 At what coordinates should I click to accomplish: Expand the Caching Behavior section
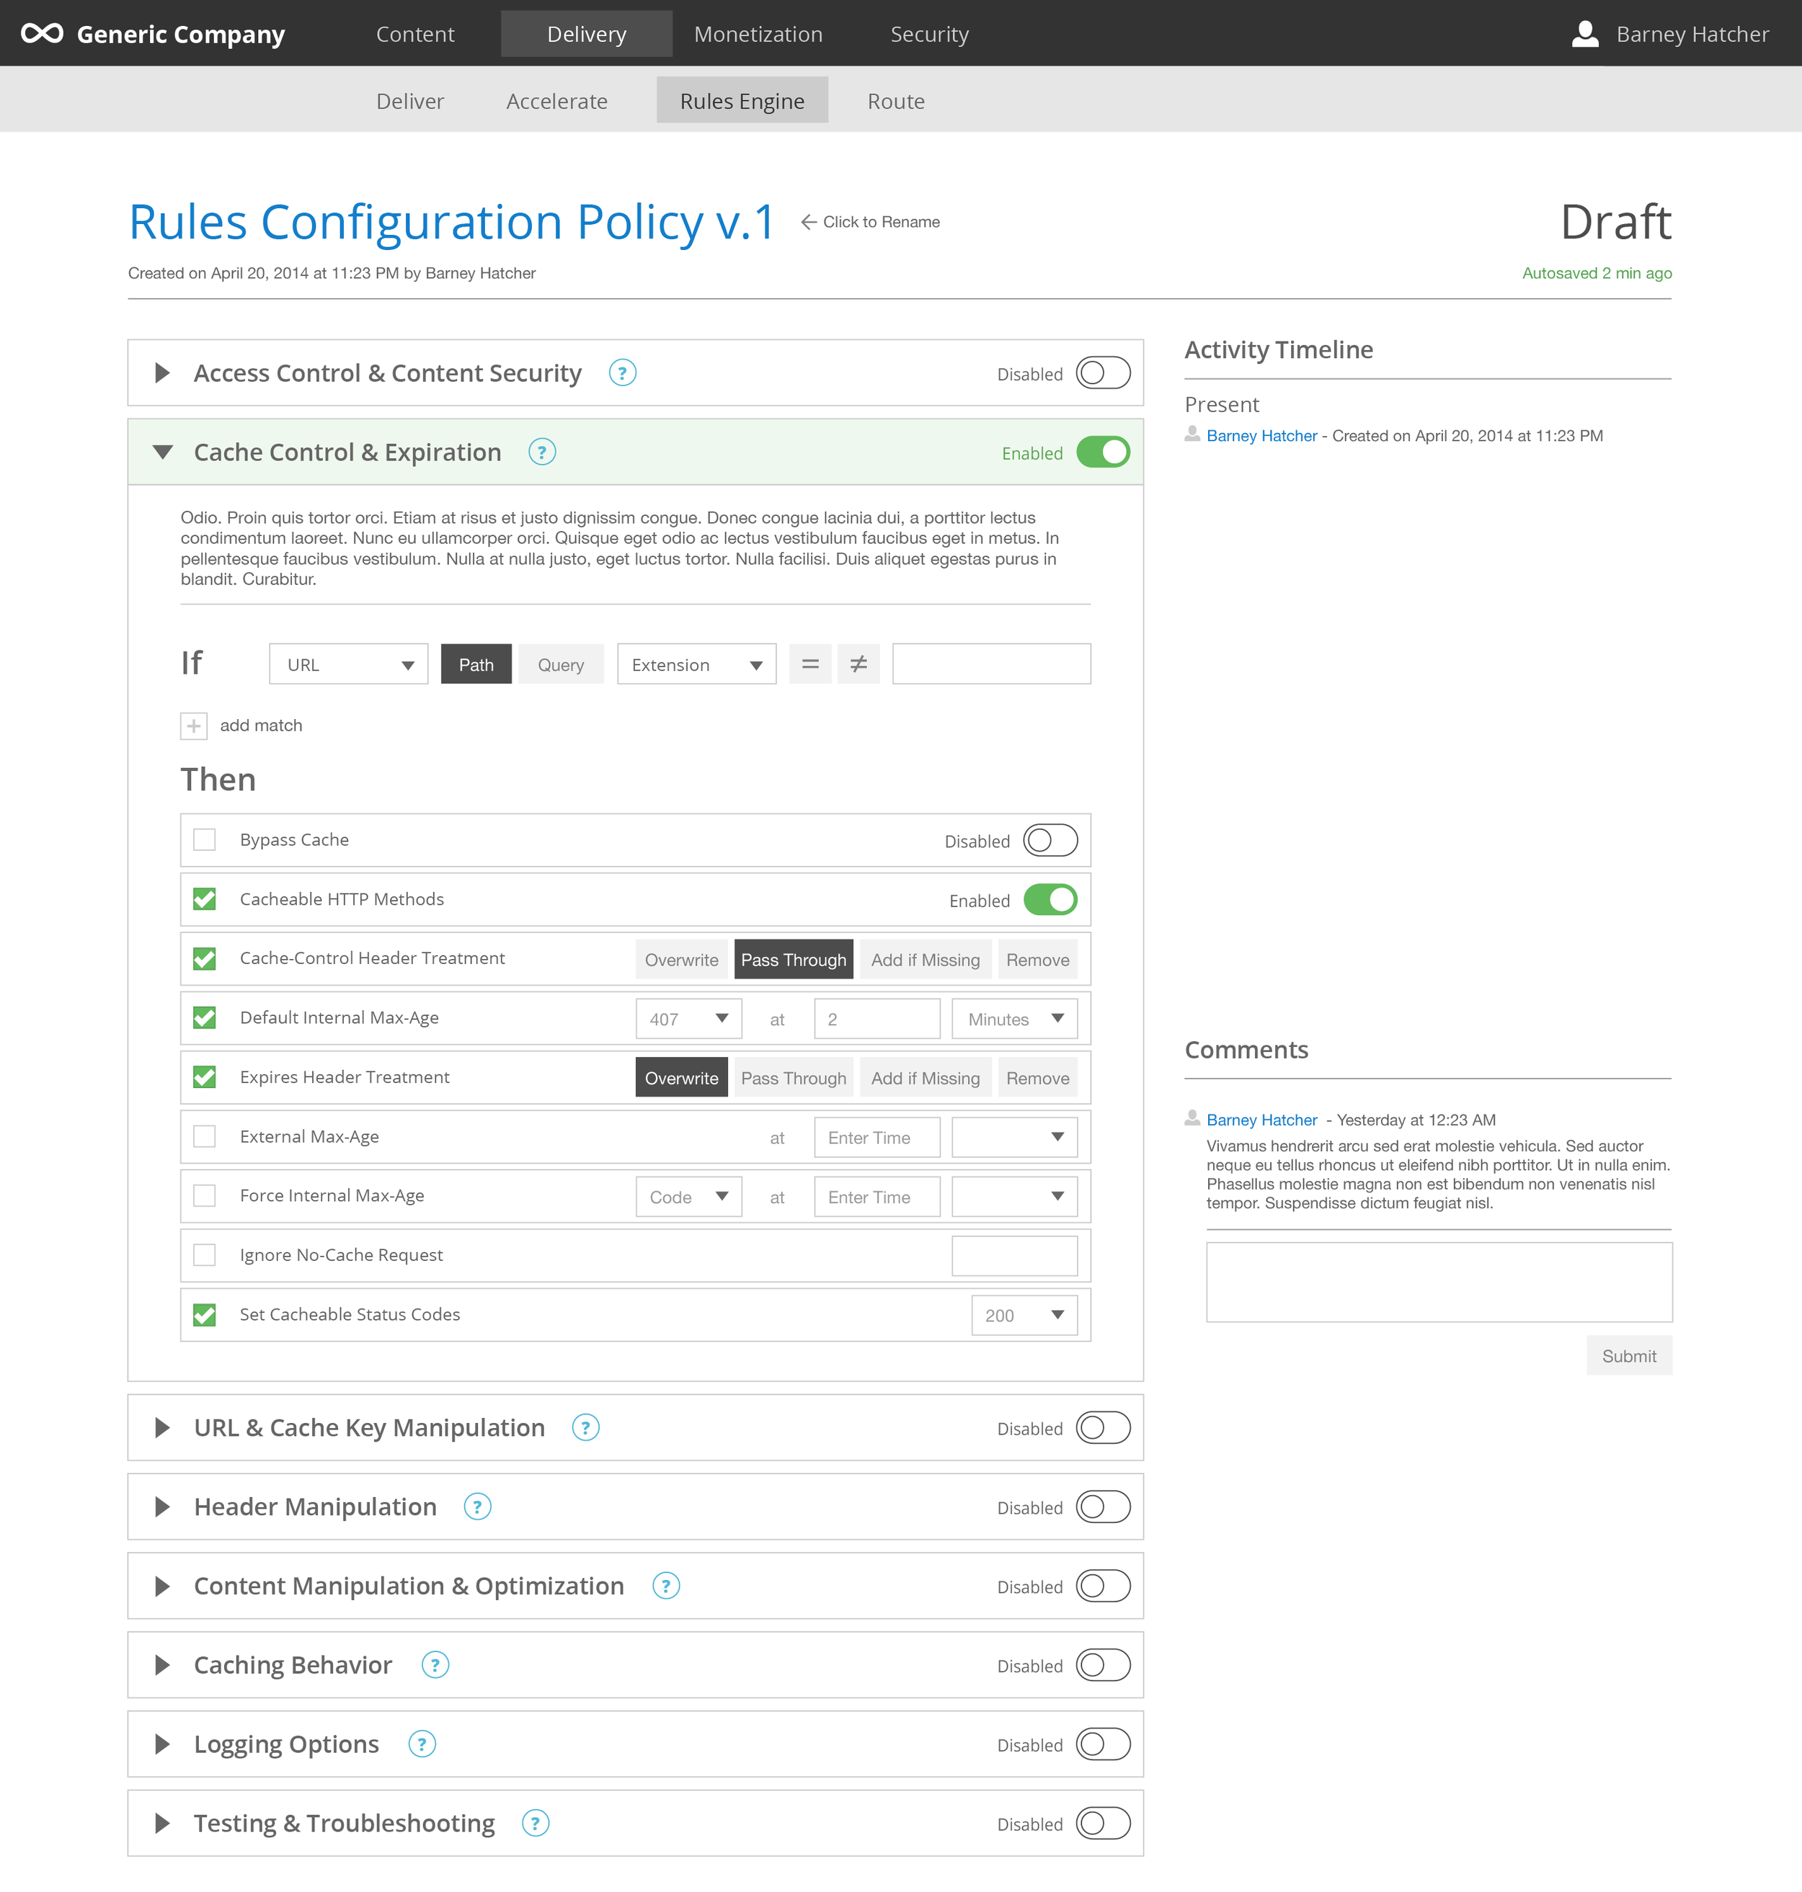click(162, 1664)
